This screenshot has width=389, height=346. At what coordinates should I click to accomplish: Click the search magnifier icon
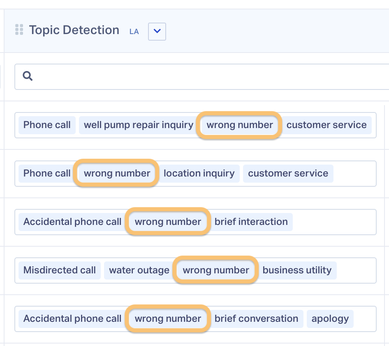coord(28,76)
